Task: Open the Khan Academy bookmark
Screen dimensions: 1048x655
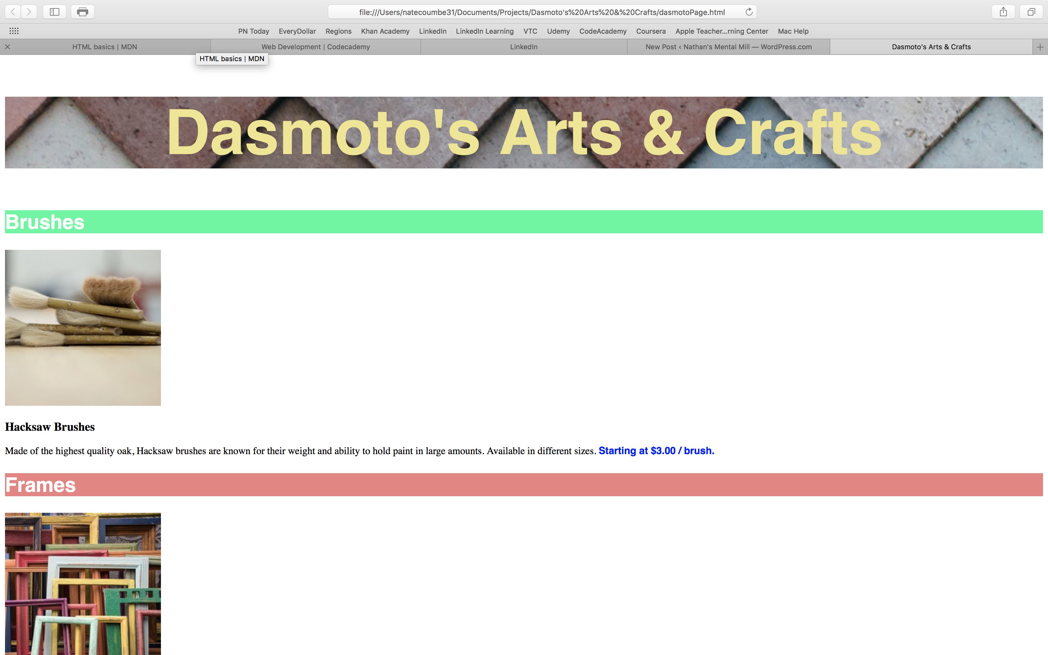Action: [x=385, y=31]
